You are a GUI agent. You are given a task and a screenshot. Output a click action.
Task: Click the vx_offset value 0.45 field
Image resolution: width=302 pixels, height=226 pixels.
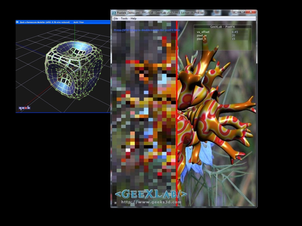(239, 32)
